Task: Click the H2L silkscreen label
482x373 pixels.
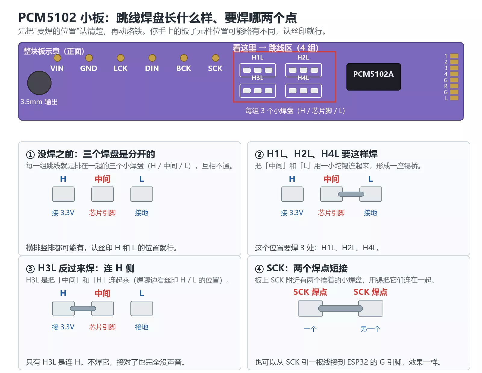Action: [303, 57]
